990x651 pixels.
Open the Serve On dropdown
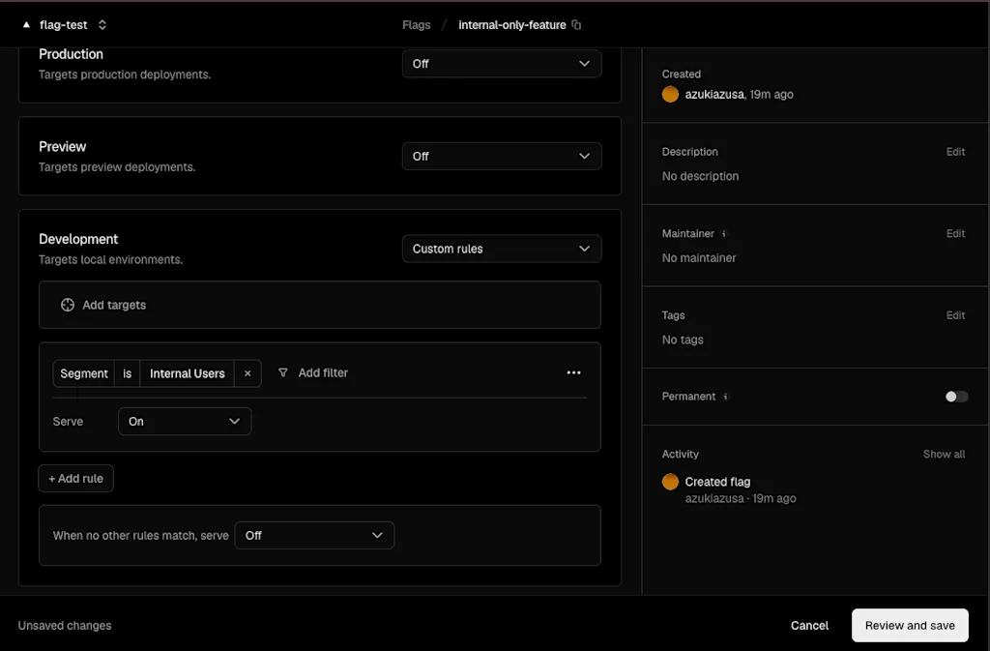(185, 421)
